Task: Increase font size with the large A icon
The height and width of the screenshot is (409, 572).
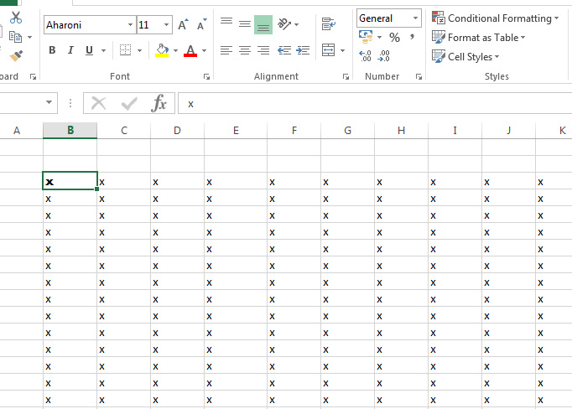Action: tap(184, 25)
